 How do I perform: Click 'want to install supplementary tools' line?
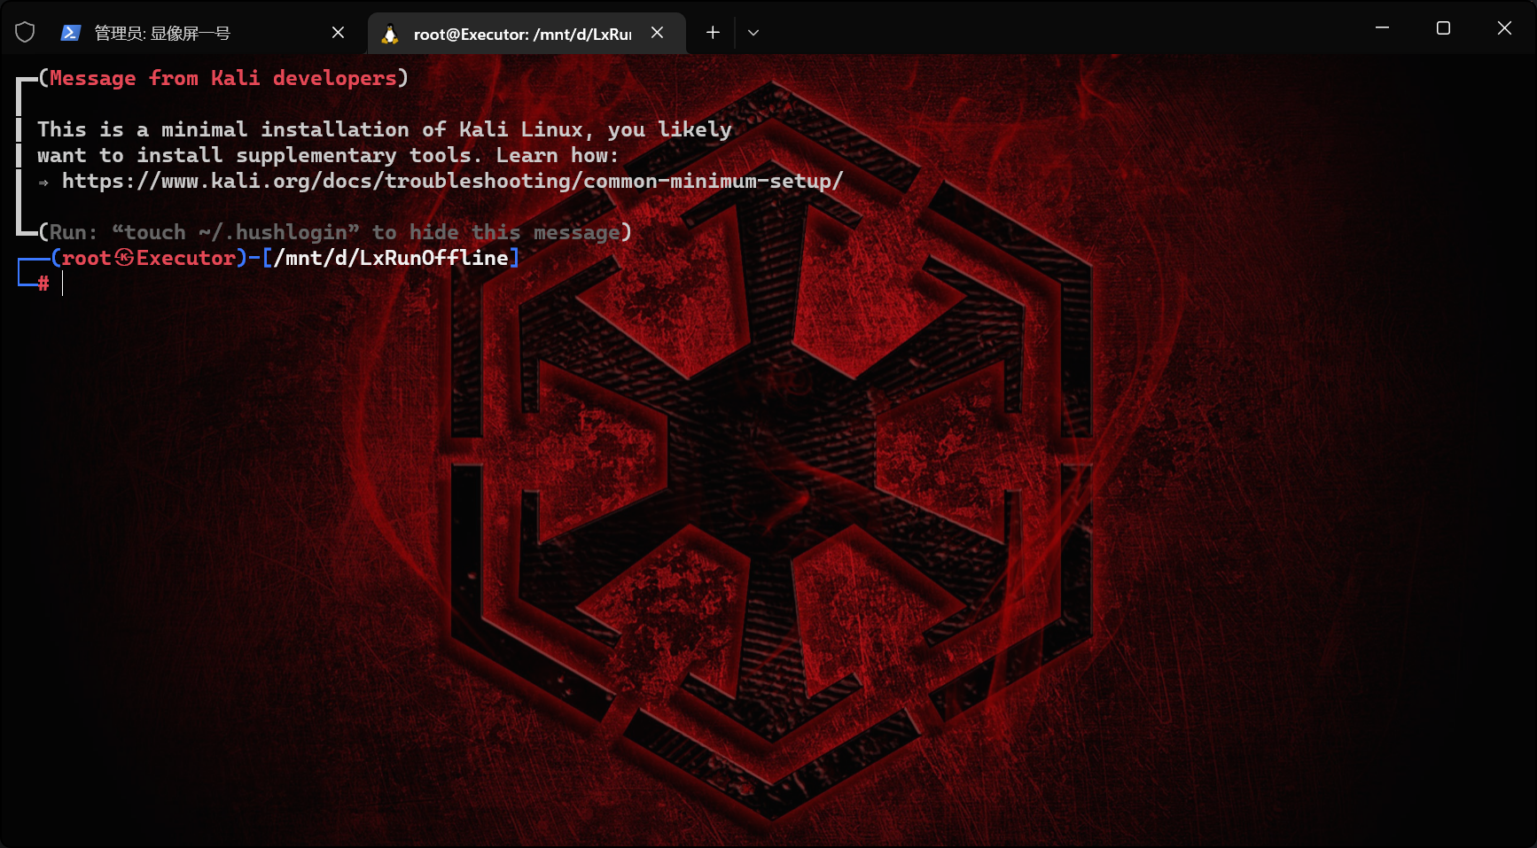coord(328,155)
